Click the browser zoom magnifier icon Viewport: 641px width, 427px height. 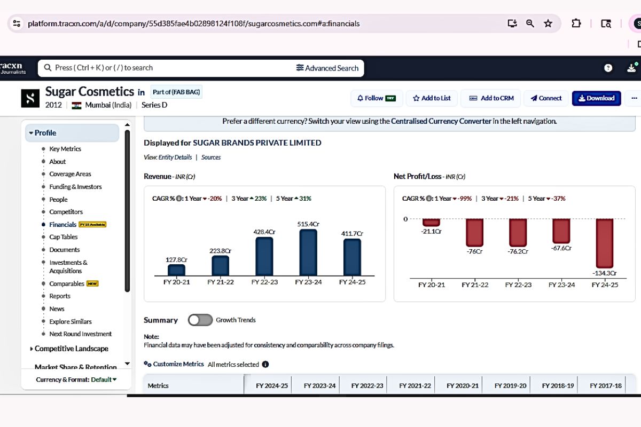click(530, 23)
